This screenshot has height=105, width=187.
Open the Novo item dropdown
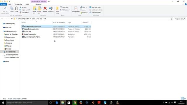click(x=65, y=7)
